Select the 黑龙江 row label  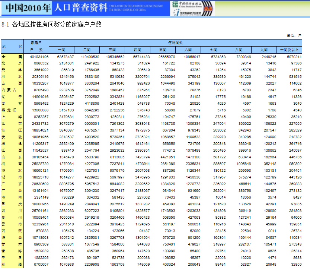click(9, 110)
